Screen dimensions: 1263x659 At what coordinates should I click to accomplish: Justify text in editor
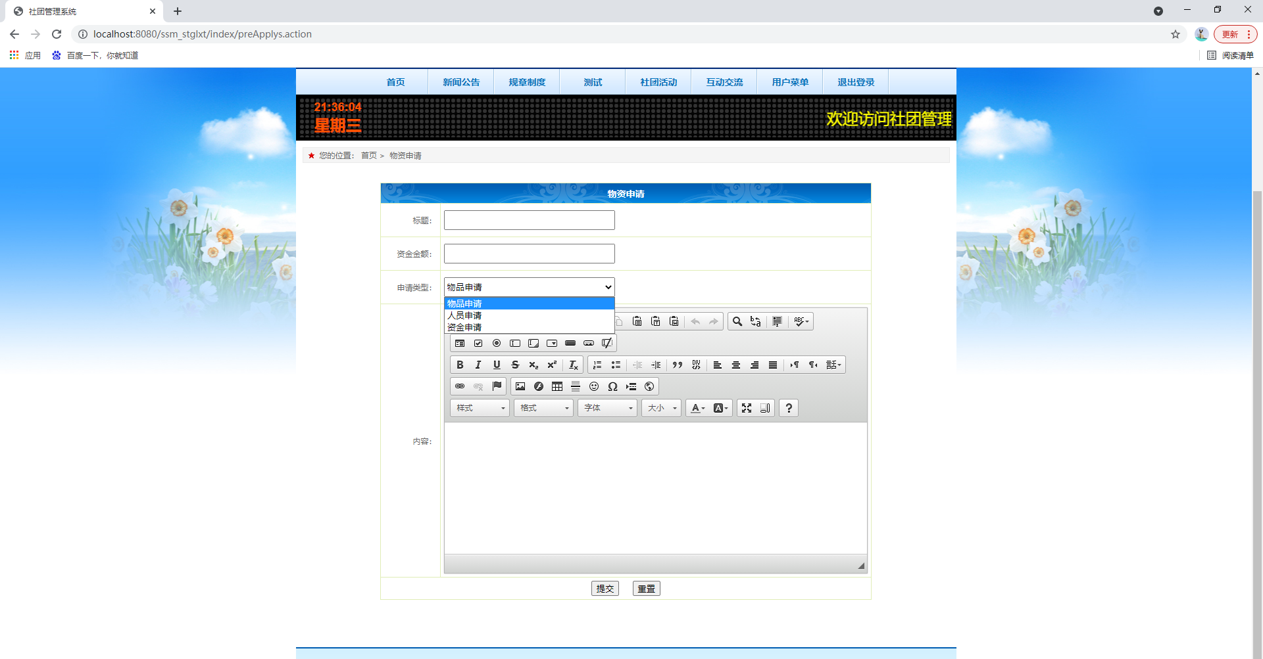pos(773,365)
